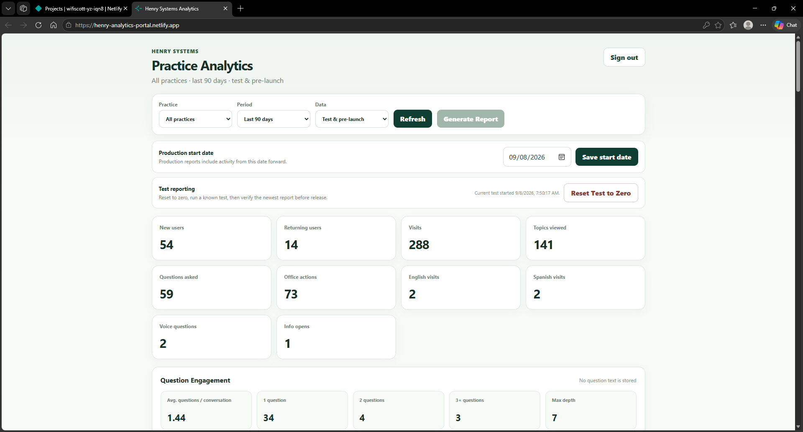Click the page vertical scrollbar thumb
This screenshot has width=803, height=432.
coord(798,66)
